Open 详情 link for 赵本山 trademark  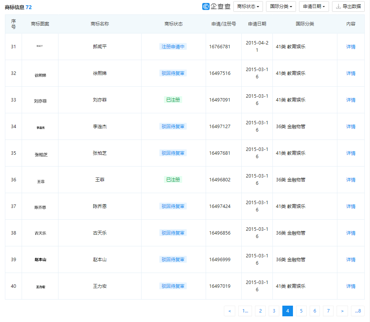click(351, 260)
